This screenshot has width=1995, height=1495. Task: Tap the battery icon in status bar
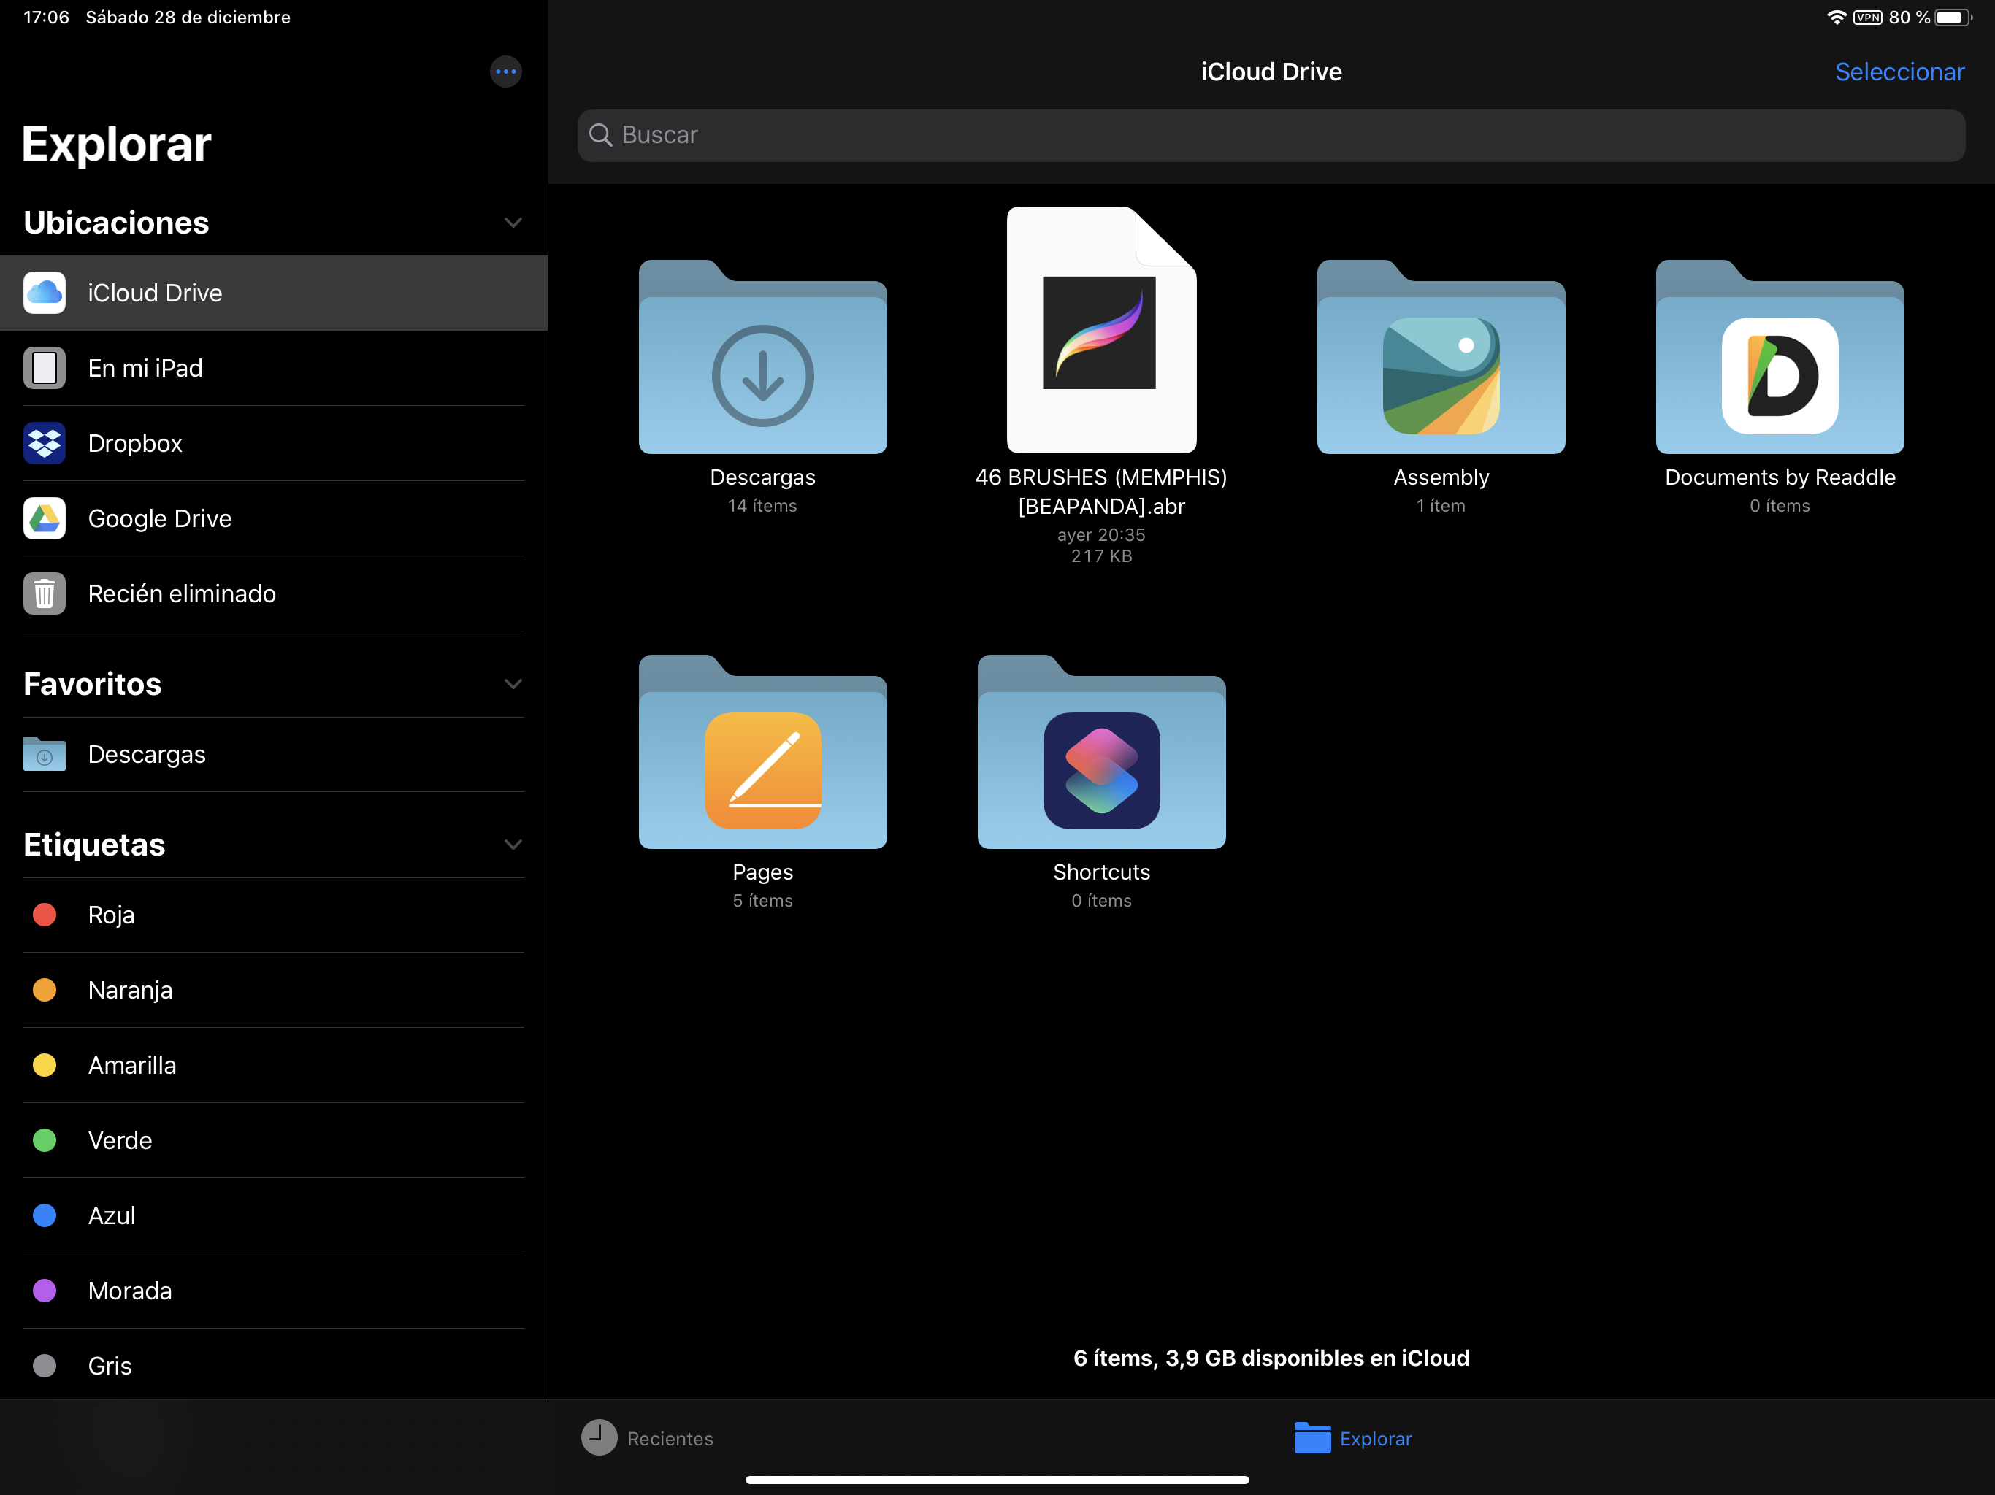[x=1953, y=17]
